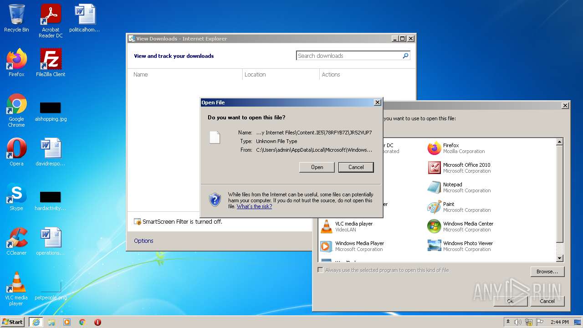Image resolution: width=583 pixels, height=328 pixels.
Task: Click SmartScreen Filter is turned off text
Action: coord(182,222)
